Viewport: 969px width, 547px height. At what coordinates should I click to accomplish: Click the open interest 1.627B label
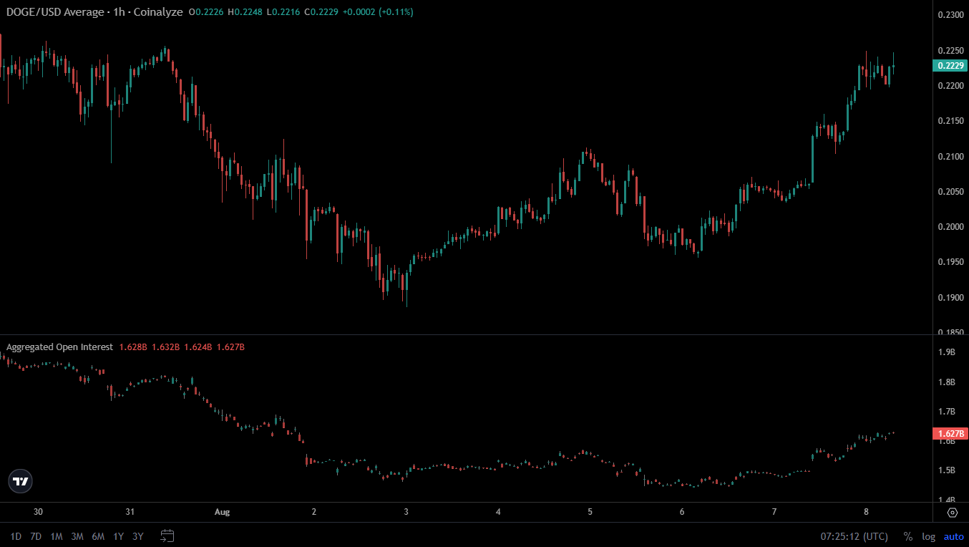(x=950, y=433)
